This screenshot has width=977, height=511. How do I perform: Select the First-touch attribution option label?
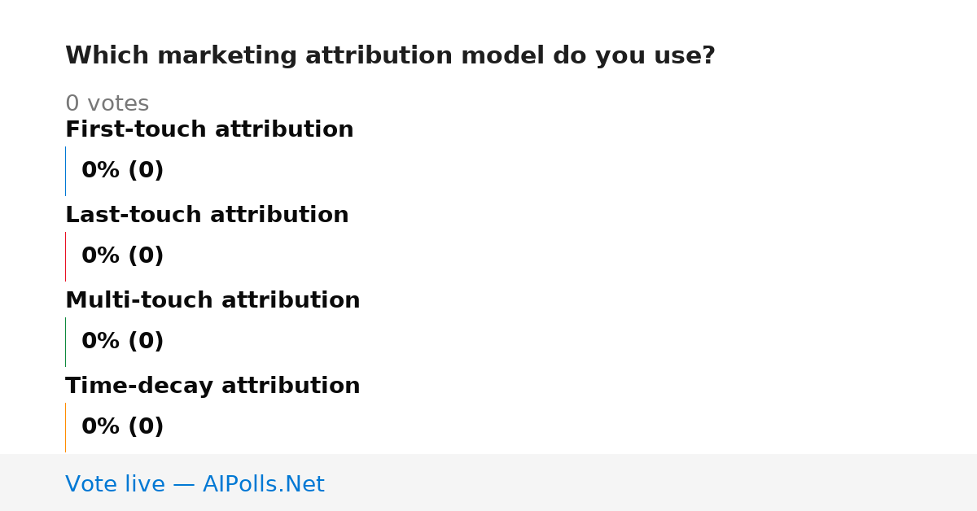click(209, 129)
